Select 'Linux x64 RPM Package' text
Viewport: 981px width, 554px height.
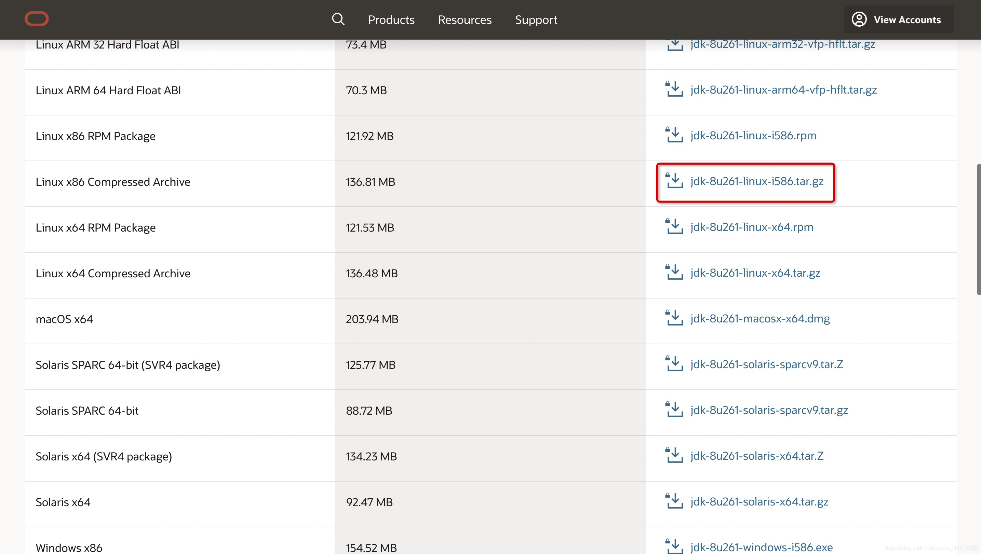click(x=96, y=228)
